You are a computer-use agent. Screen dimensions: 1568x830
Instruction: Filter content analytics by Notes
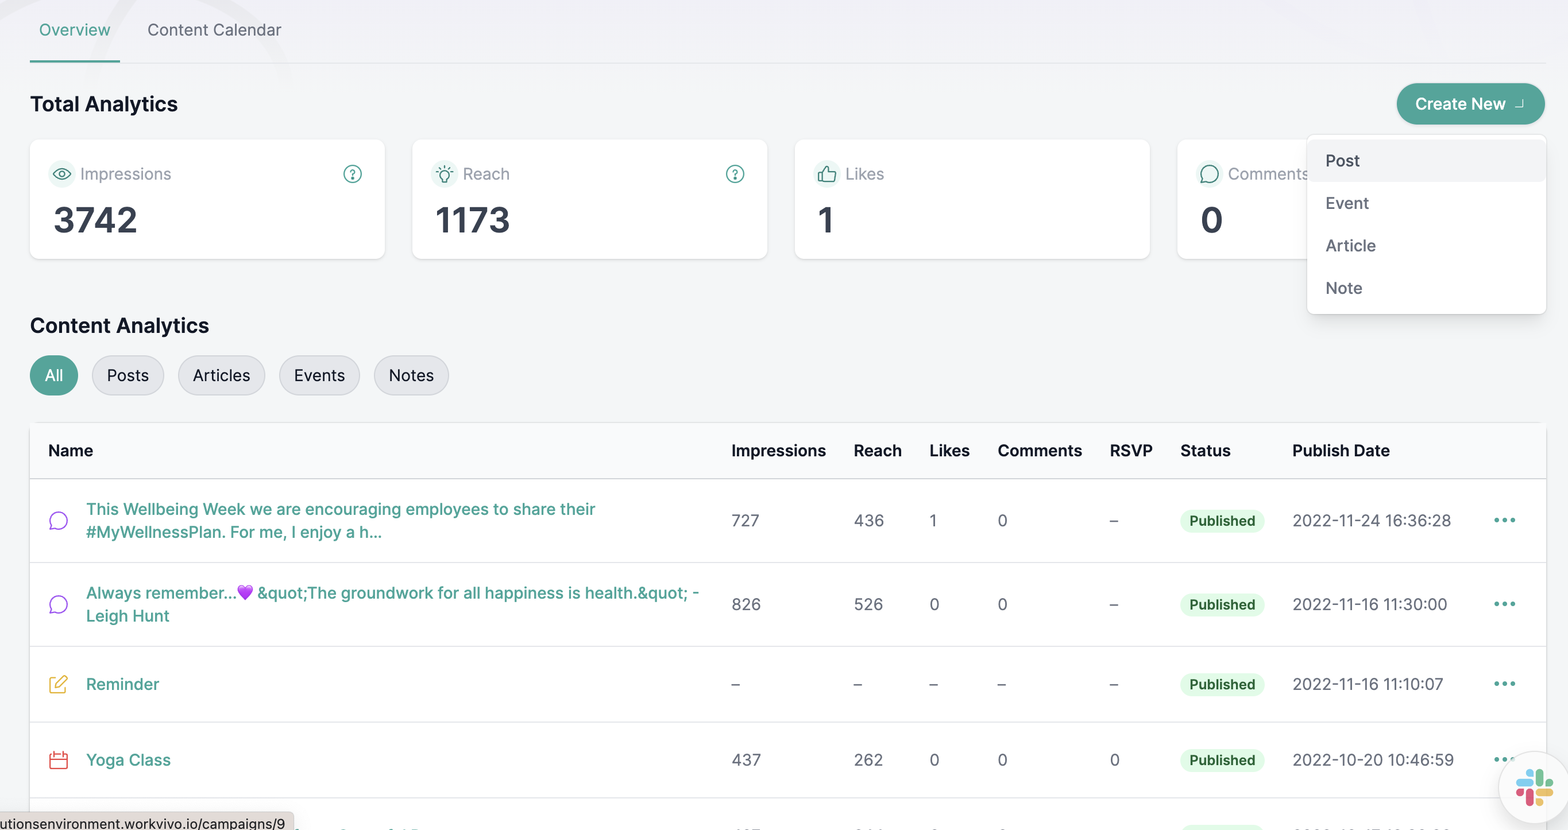[411, 375]
